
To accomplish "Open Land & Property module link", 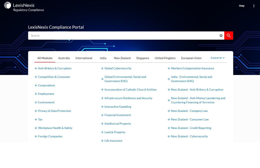I will (x=115, y=132).
